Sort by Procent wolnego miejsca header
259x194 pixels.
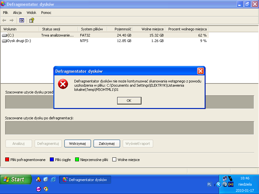tap(187, 29)
